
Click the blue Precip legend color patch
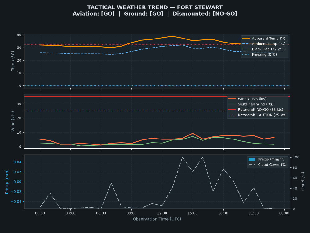pos(252,159)
